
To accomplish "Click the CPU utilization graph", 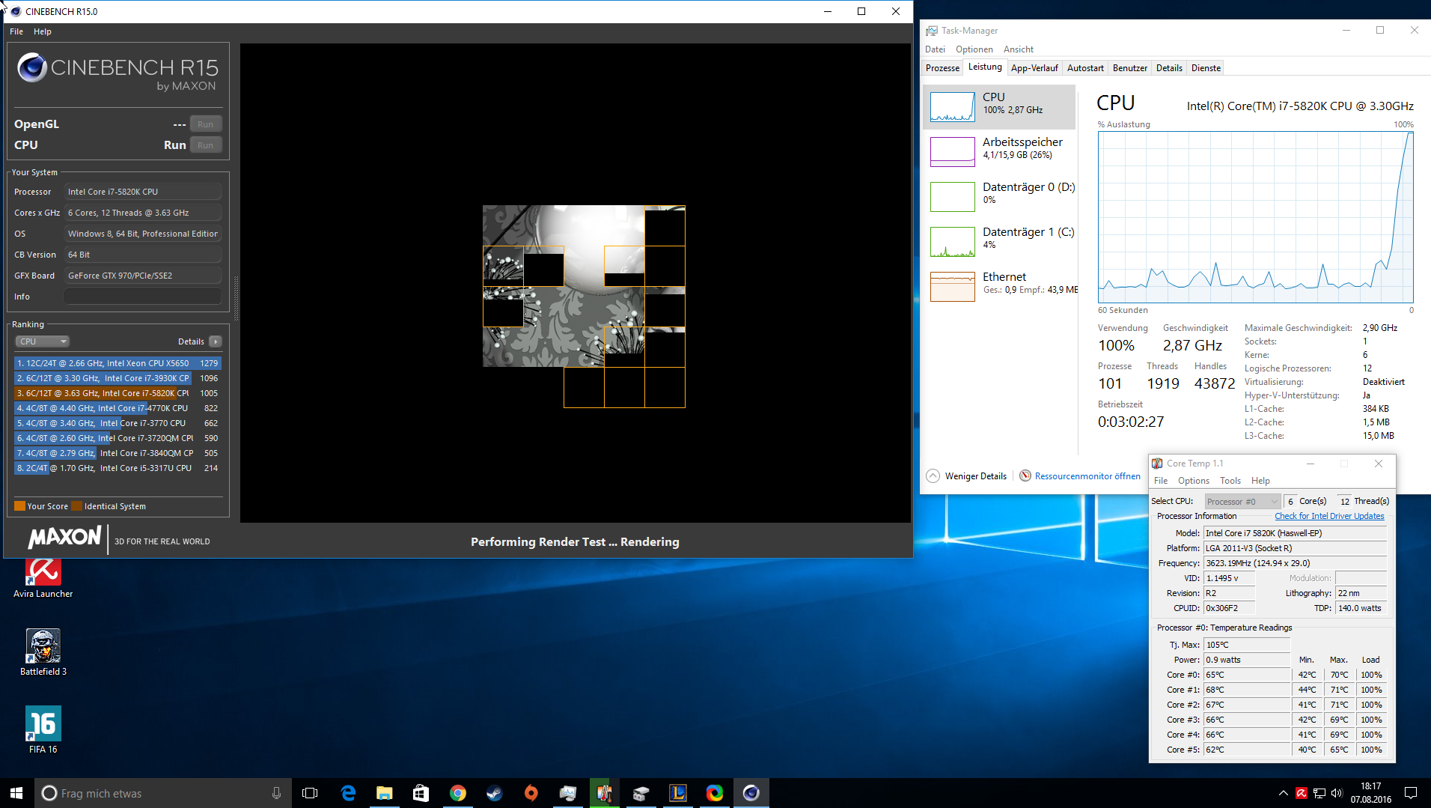I will (x=1255, y=218).
